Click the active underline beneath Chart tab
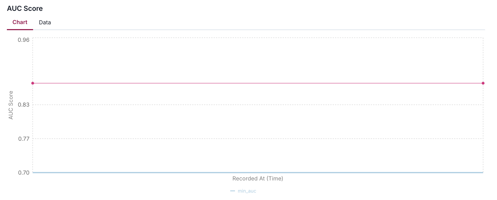Viewport: 497px width, 200px height. click(20, 29)
